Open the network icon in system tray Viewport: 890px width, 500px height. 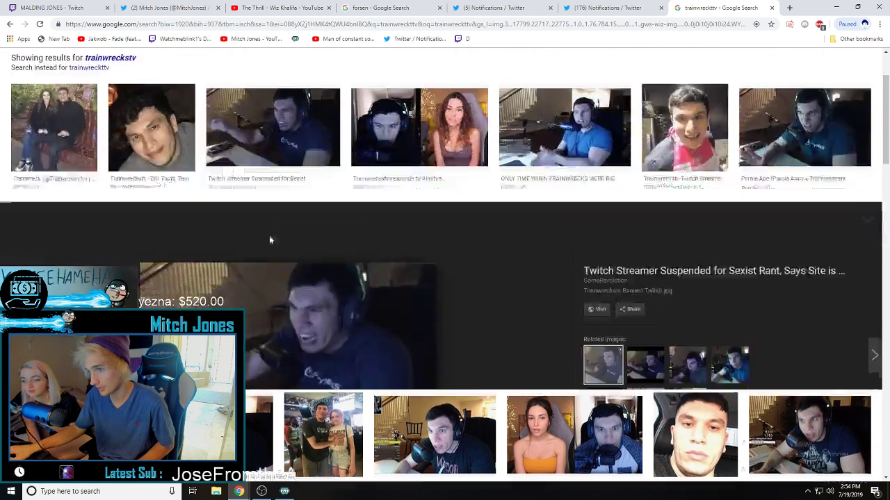pos(818,491)
